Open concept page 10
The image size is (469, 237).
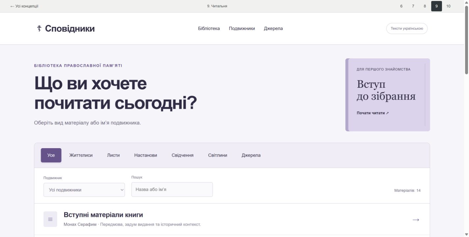click(x=448, y=6)
